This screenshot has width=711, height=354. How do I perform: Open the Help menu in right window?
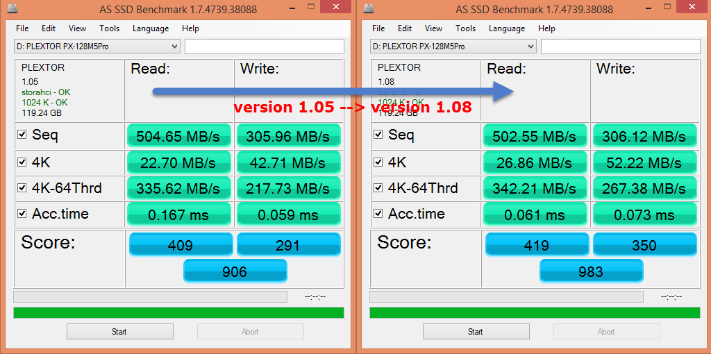(546, 28)
